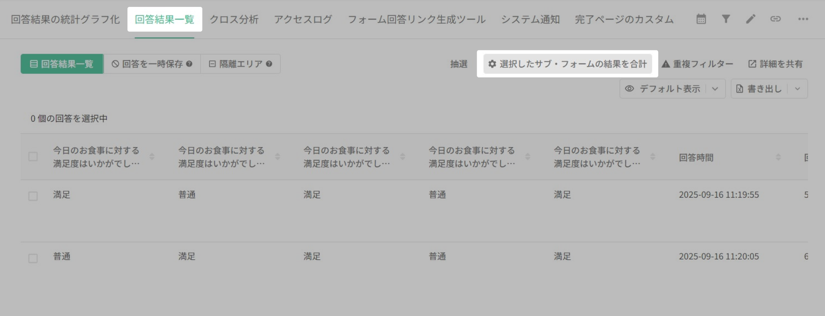Sort the first 今日のお食事に対する column
The image size is (825, 316).
[x=152, y=157]
